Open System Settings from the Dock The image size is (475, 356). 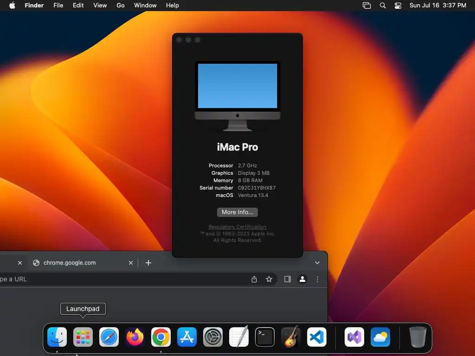(x=213, y=337)
